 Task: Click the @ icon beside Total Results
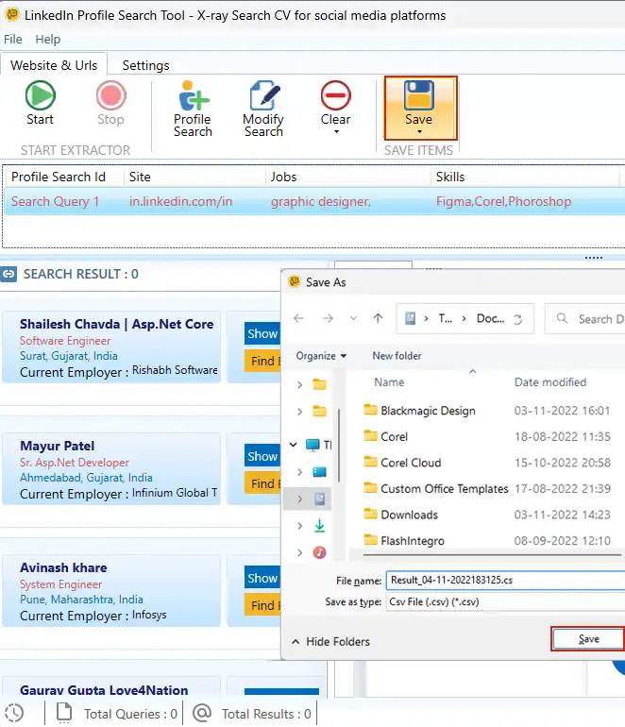point(202,713)
